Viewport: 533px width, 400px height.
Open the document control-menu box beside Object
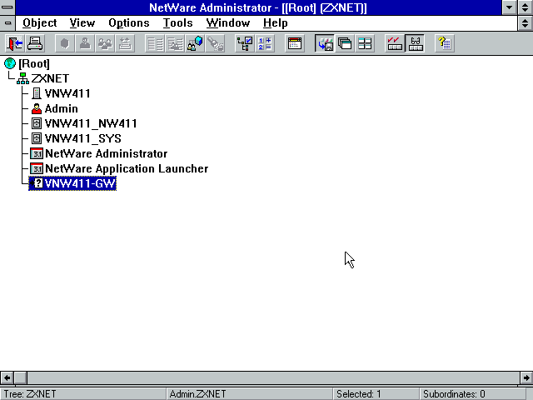click(x=7, y=23)
